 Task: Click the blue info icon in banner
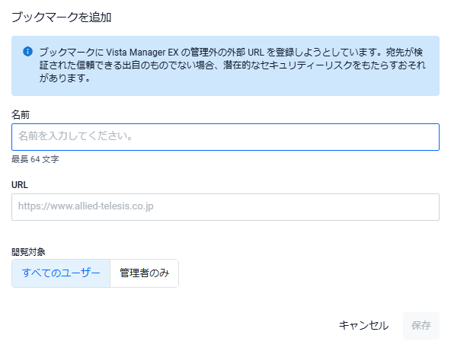point(27,52)
